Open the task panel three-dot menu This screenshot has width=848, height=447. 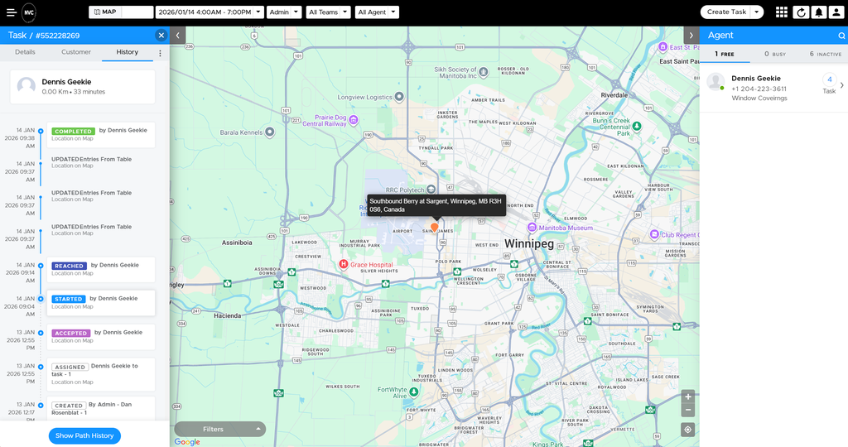(161, 53)
